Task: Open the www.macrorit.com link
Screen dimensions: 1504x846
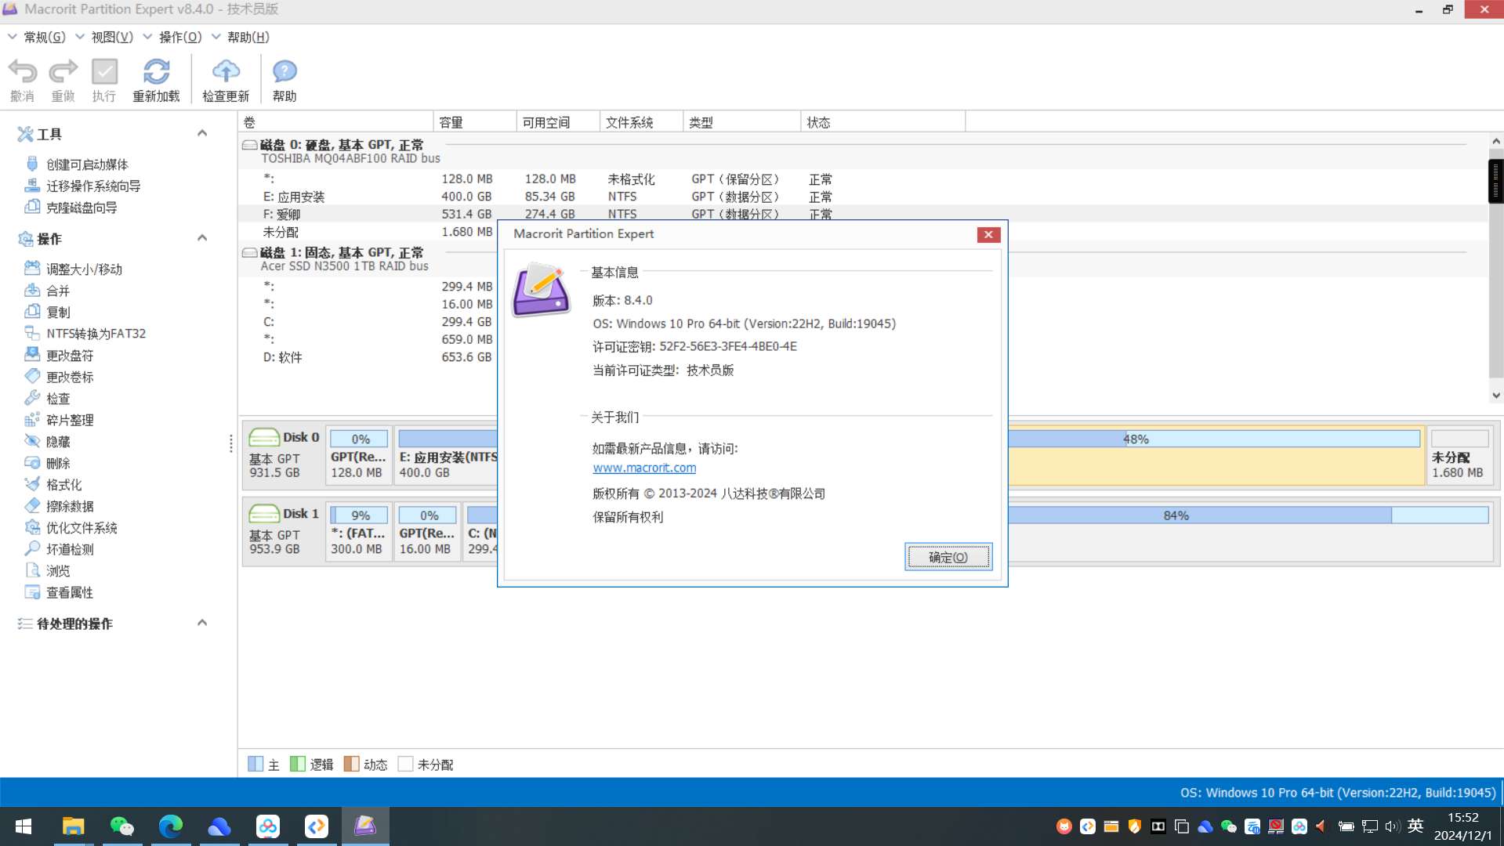Action: tap(644, 468)
